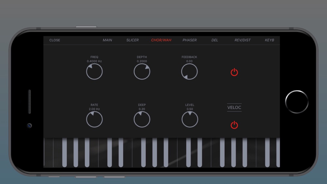Click the DEPTH knob

pyautogui.click(x=142, y=72)
